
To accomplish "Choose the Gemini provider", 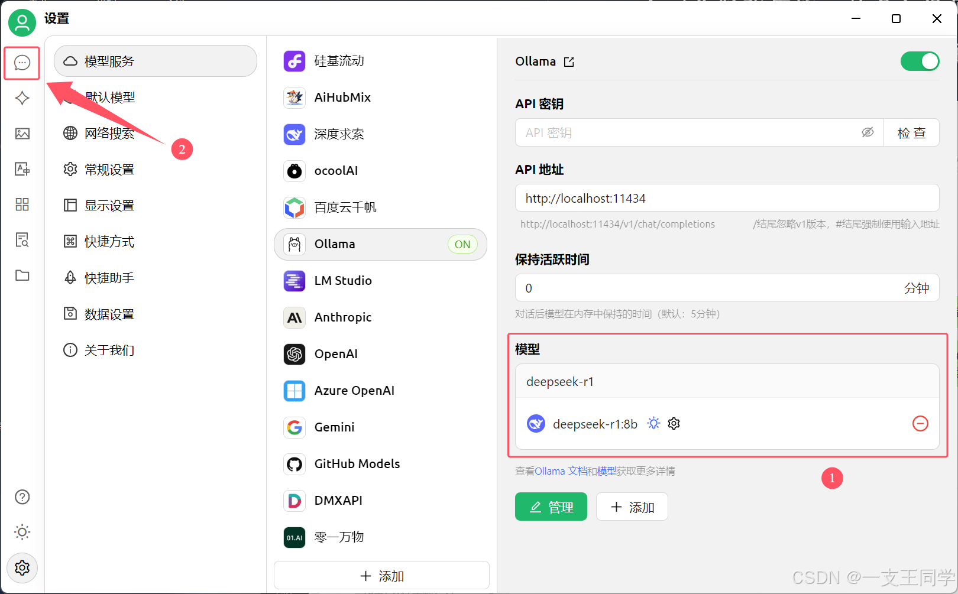I will (x=380, y=427).
